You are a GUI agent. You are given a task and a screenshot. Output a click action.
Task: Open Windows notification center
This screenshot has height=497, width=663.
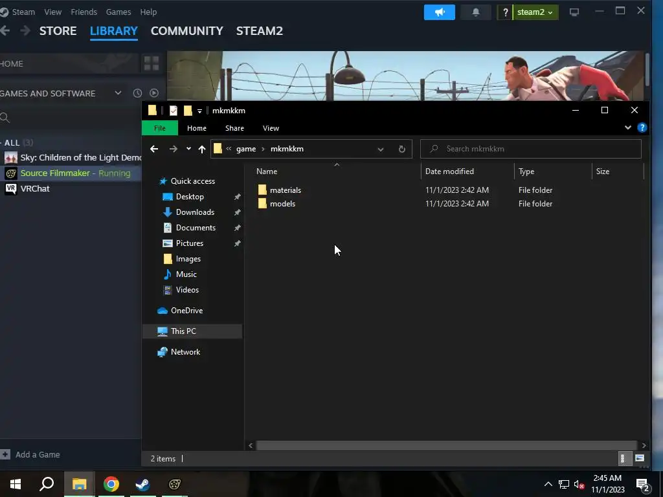click(x=643, y=484)
